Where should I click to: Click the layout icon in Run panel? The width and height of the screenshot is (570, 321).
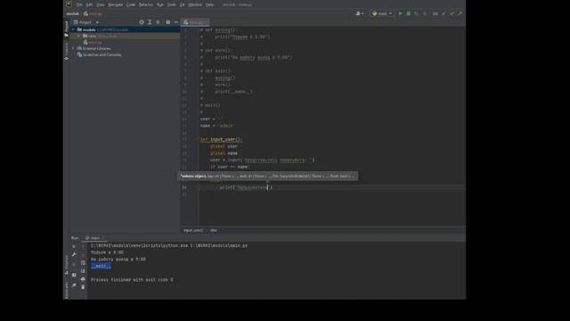pos(74,275)
